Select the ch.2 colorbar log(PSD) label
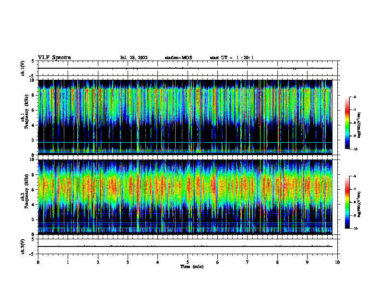This screenshot has width=380, height=294. pos(359,204)
